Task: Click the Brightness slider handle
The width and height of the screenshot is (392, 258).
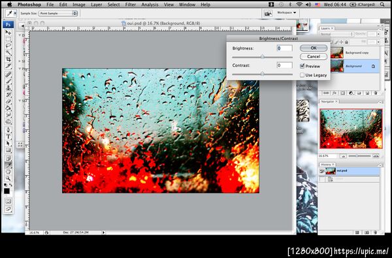Action: click(x=262, y=57)
